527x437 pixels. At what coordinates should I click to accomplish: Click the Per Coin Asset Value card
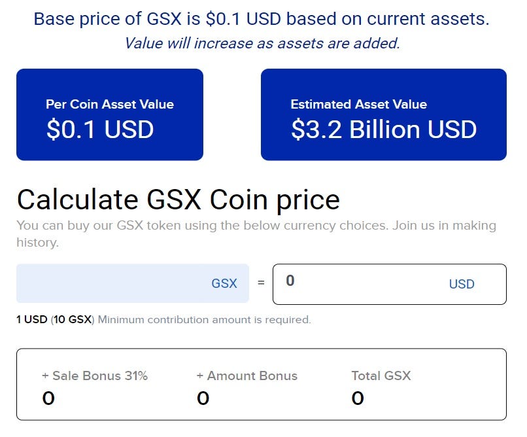click(x=110, y=114)
